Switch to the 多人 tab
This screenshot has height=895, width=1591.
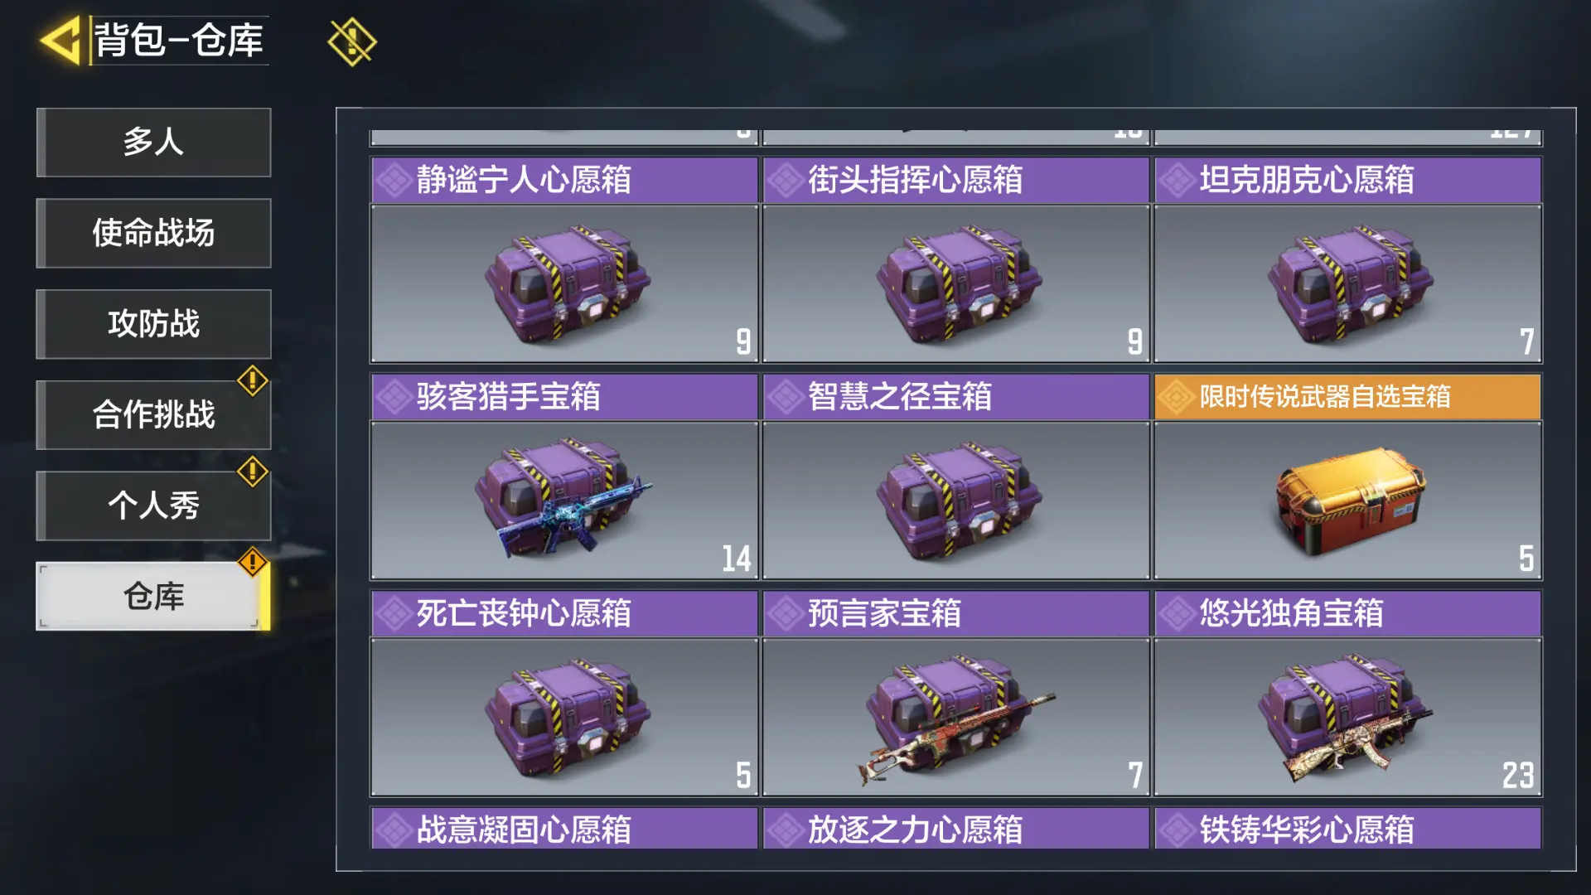(x=153, y=142)
